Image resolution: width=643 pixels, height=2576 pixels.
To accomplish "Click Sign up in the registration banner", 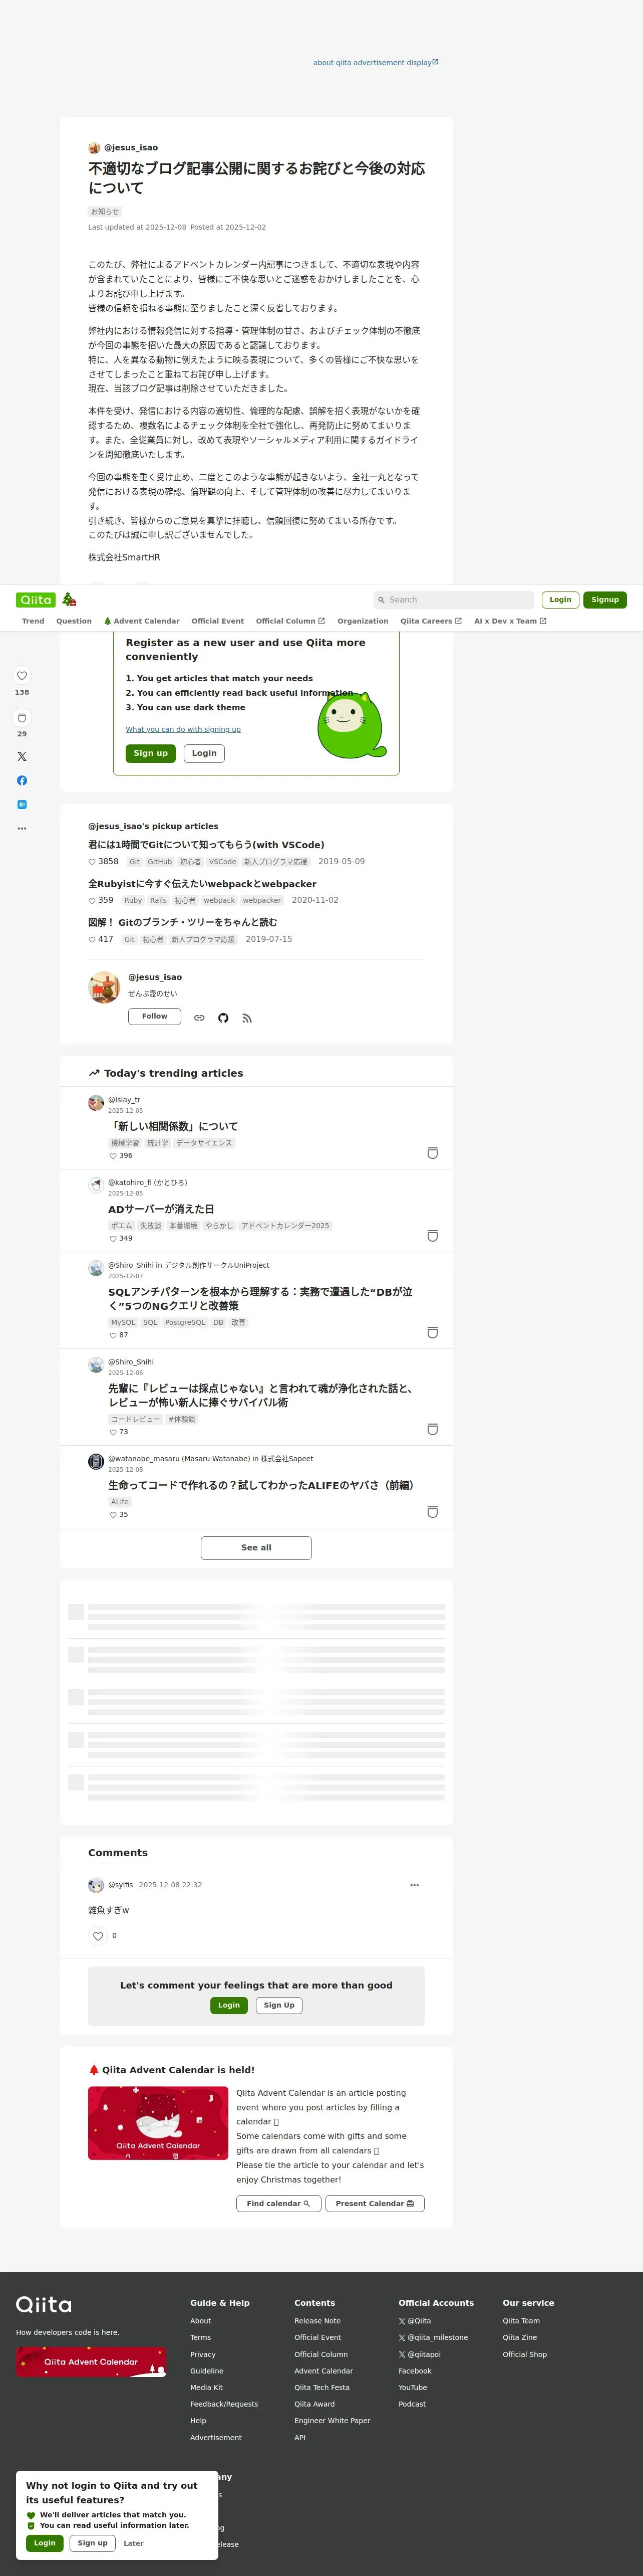I will click(151, 754).
